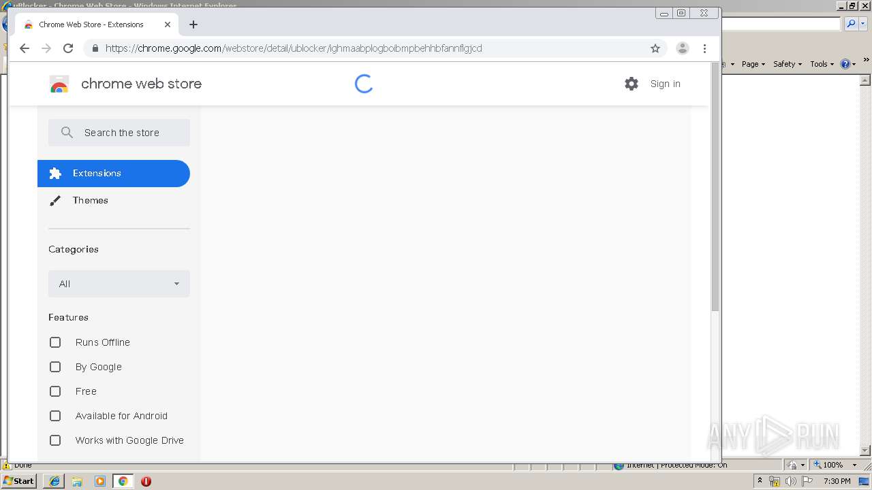This screenshot has height=490, width=872.
Task: Tick the Free checkbox
Action: 55,391
